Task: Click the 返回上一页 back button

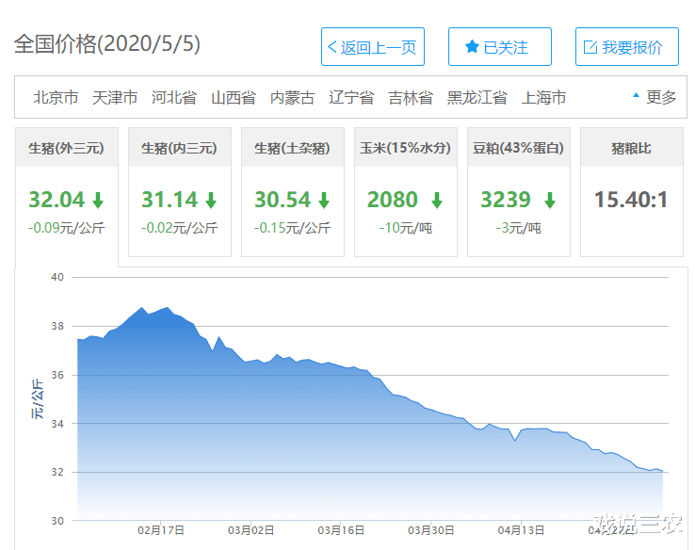Action: click(x=372, y=46)
